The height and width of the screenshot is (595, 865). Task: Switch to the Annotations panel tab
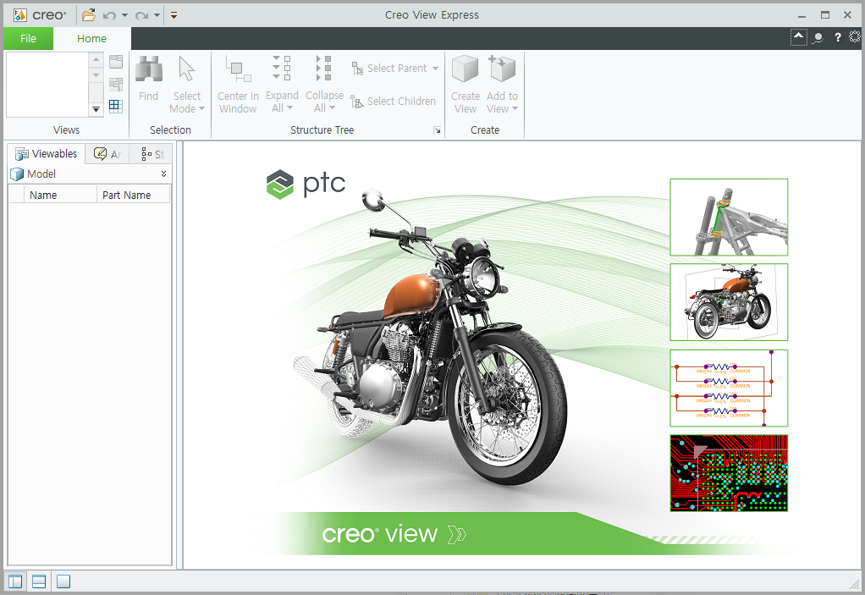click(x=107, y=154)
